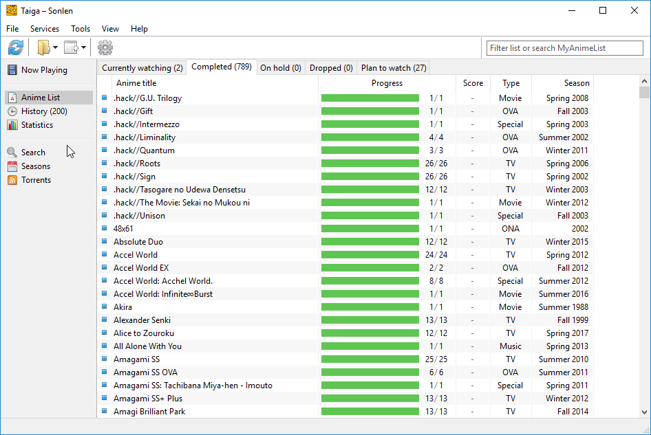Click progress bar of Accel World
Screen dimensions: 651x435
pos(370,255)
